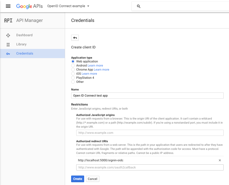
Task: Click the Library icon in sidebar
Action: [x=8, y=44]
